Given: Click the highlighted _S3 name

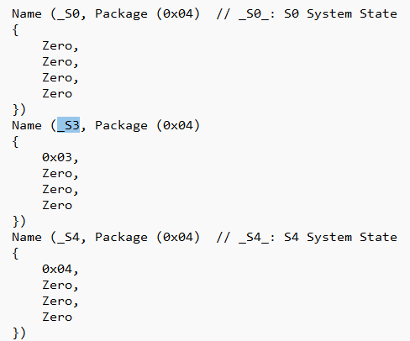Looking at the screenshot, I should [69, 125].
